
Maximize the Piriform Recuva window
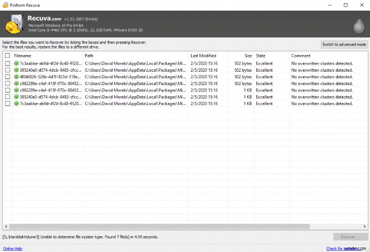pyautogui.click(x=345, y=5)
